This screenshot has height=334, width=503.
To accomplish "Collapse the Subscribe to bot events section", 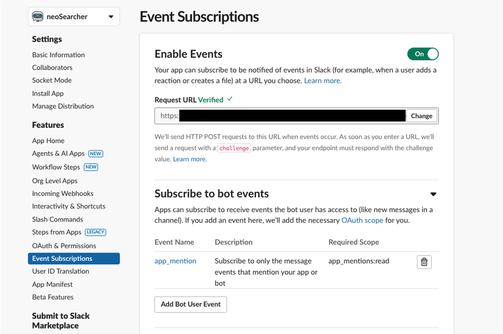I will pyautogui.click(x=433, y=194).
